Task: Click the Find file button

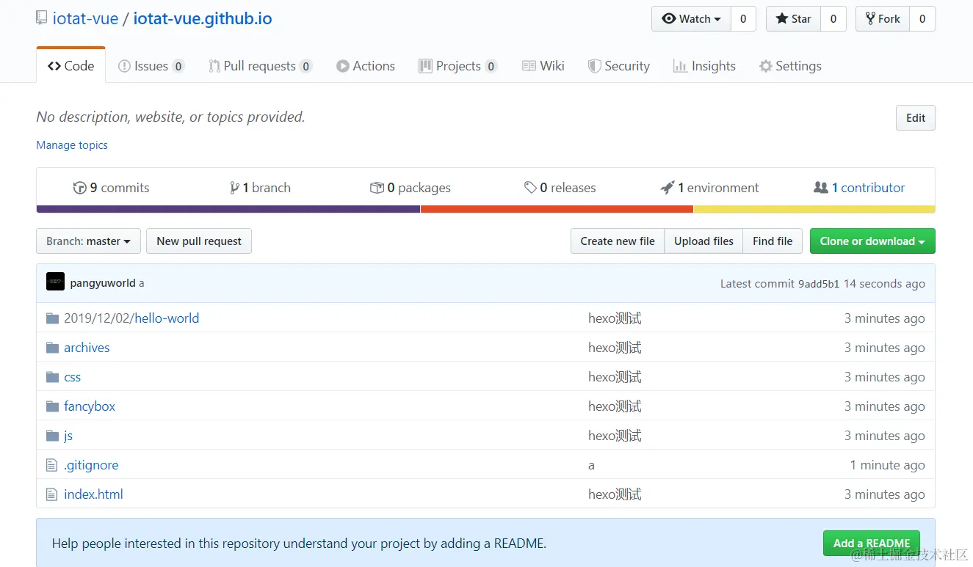Action: [773, 241]
